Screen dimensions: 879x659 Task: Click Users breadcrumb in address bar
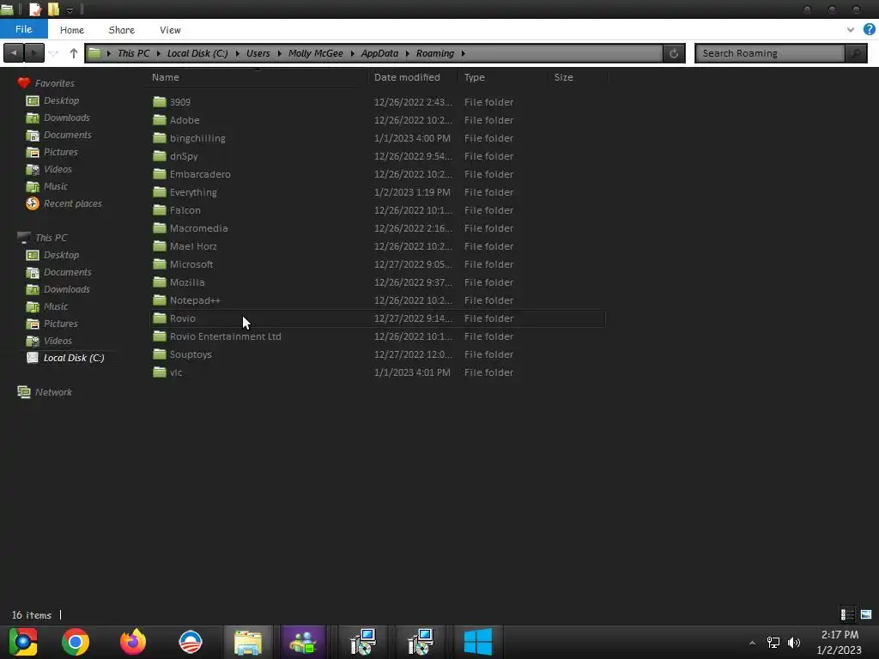[258, 53]
